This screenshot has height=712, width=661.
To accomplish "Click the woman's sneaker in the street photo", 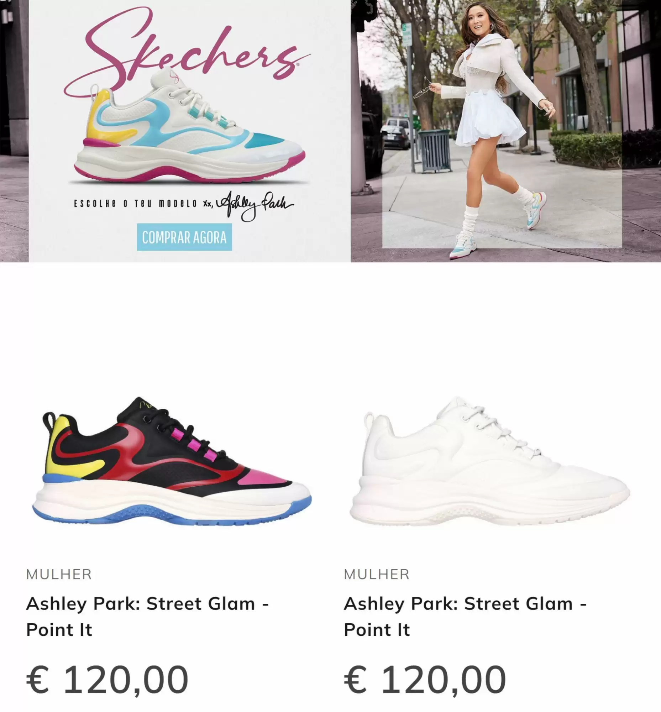I will coord(535,210).
